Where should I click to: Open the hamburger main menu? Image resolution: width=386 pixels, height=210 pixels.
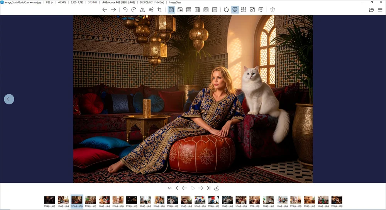coord(380,10)
